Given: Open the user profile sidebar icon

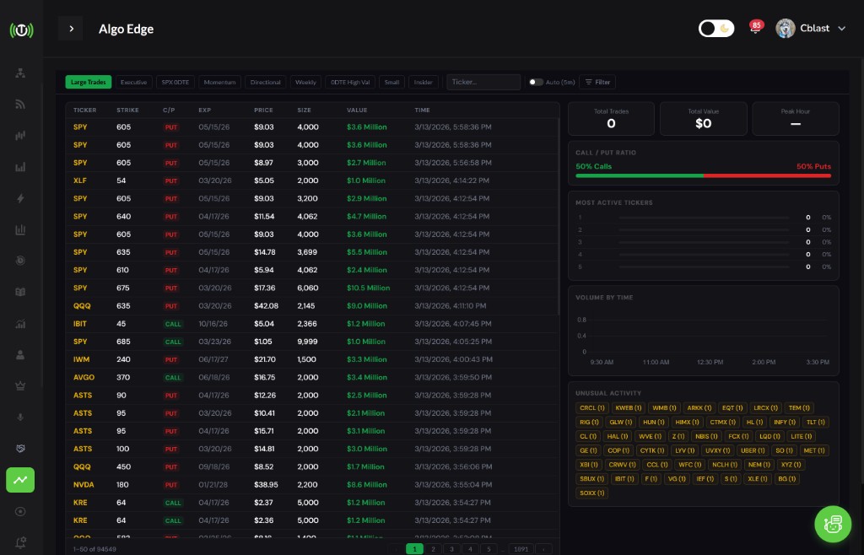Looking at the screenshot, I should coord(21,354).
